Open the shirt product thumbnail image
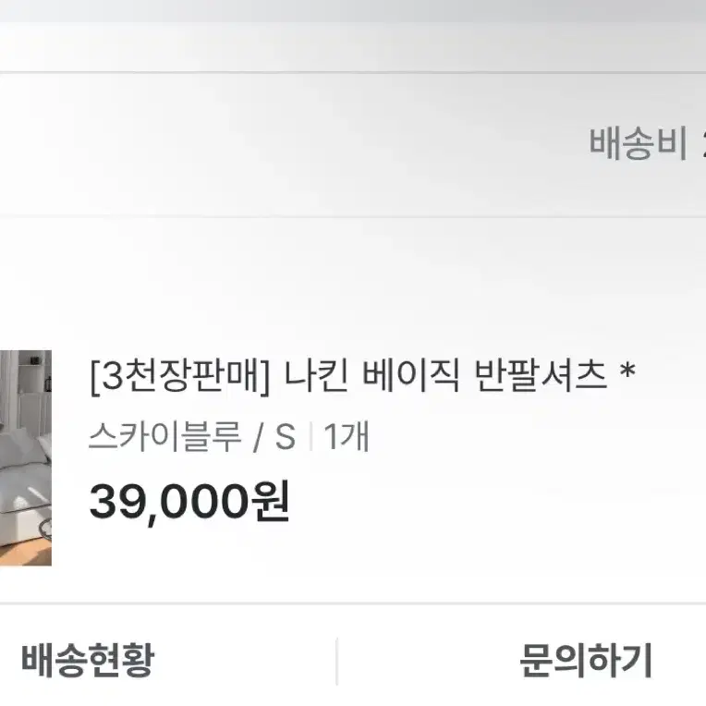The height and width of the screenshot is (706, 706). (26, 457)
